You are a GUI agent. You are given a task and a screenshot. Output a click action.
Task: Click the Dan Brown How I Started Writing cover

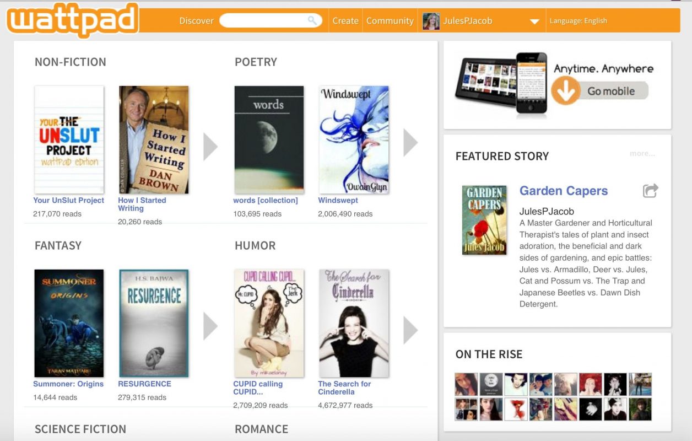point(154,139)
